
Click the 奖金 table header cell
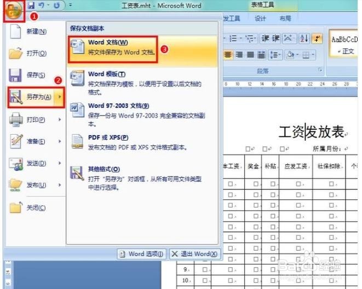coord(253,166)
